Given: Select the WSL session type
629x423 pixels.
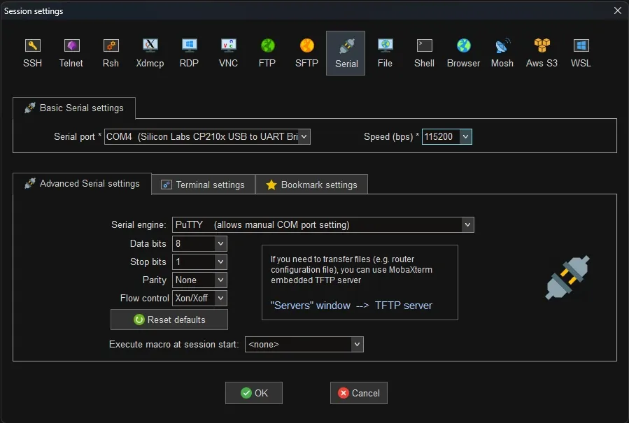Looking at the screenshot, I should [580, 52].
